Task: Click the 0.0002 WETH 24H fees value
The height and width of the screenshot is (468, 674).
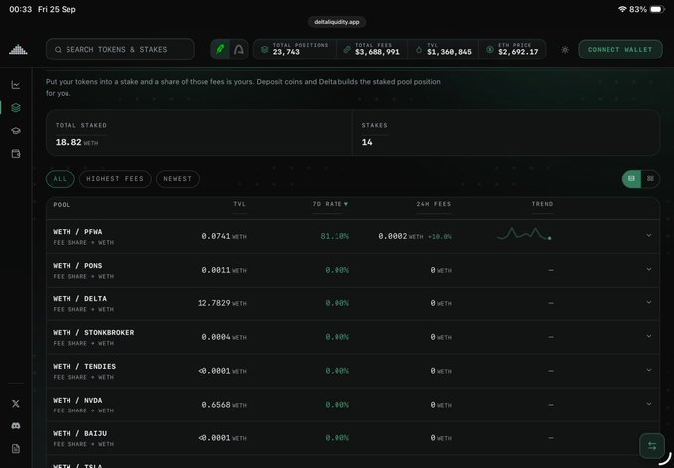Action: pos(401,236)
